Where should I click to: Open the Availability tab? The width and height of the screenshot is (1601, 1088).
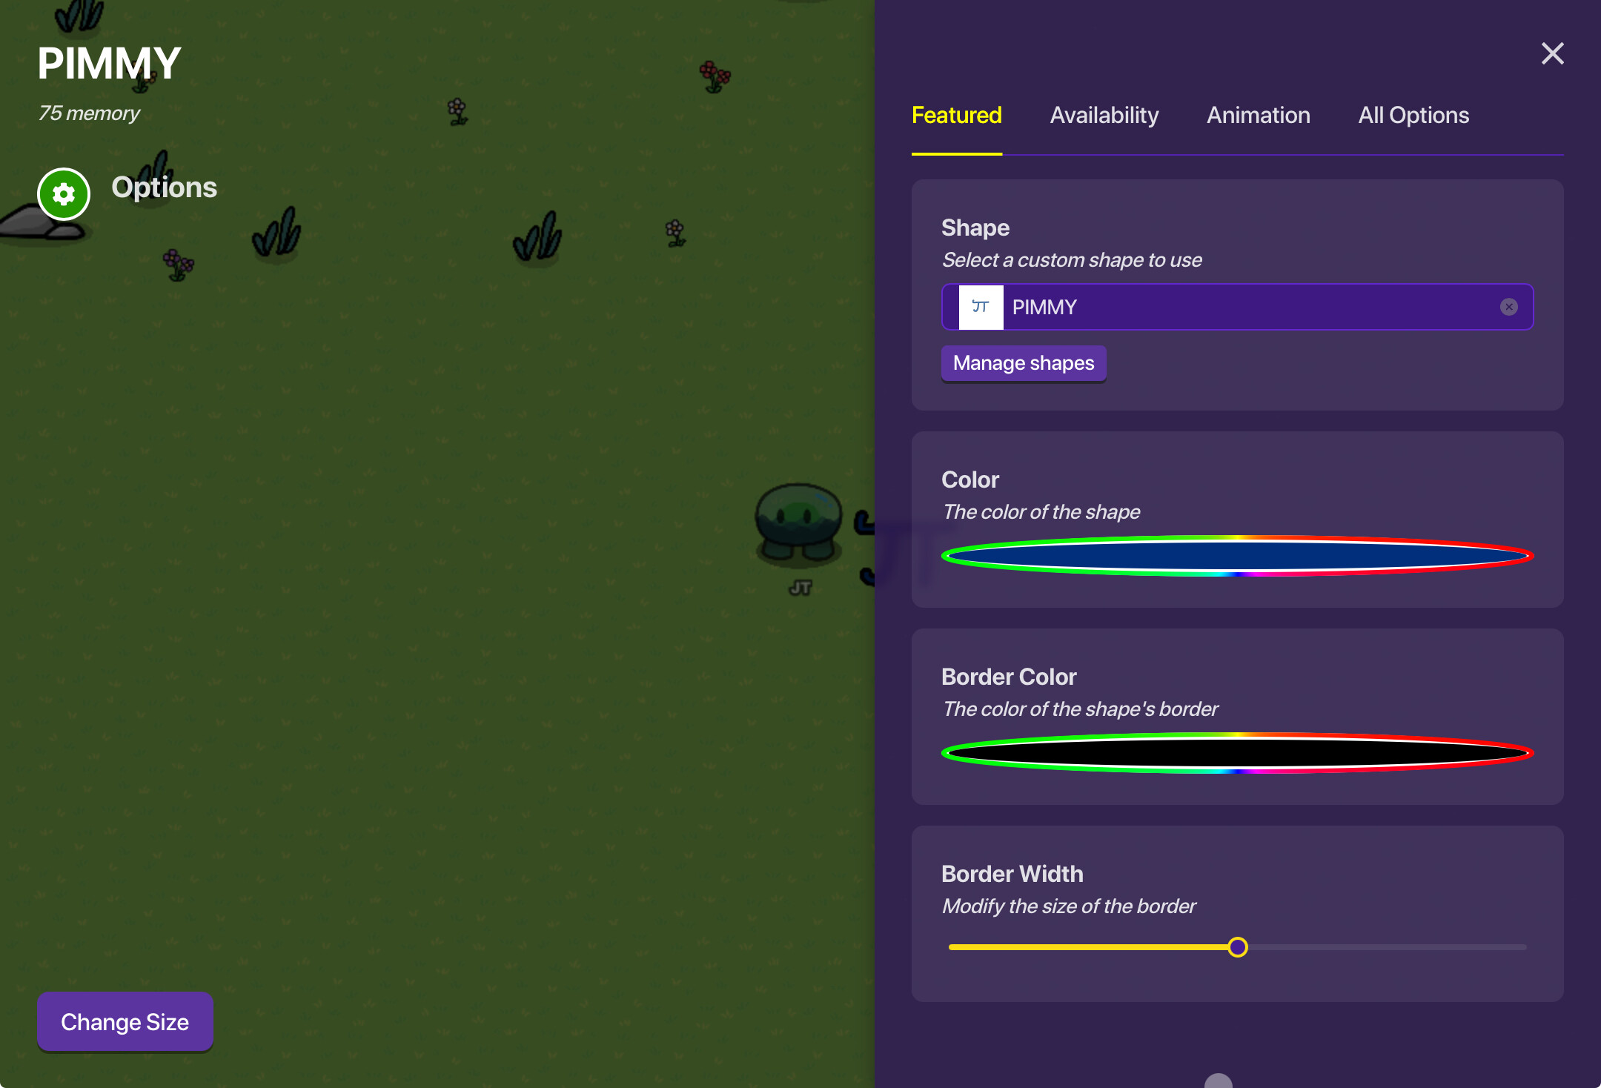1104,116
